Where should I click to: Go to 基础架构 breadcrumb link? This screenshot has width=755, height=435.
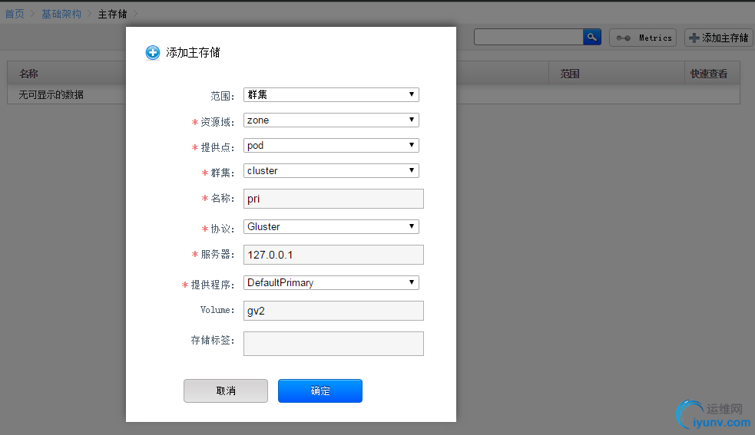[x=61, y=14]
